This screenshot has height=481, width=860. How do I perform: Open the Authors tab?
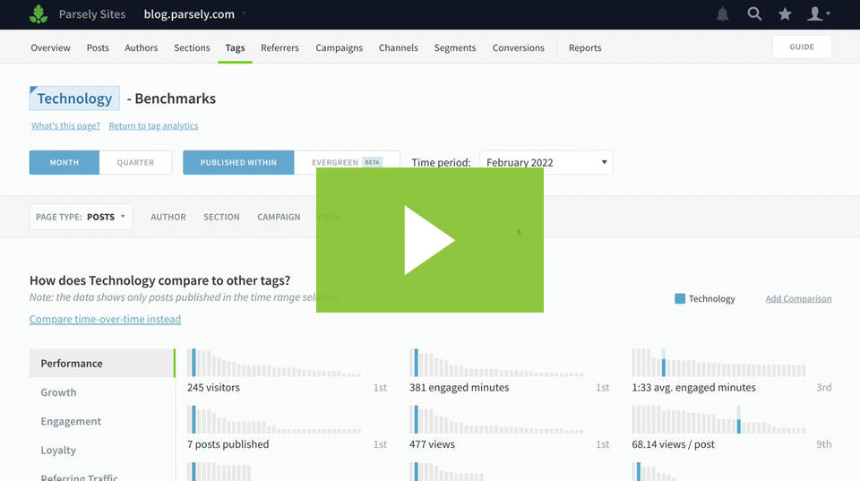click(141, 47)
